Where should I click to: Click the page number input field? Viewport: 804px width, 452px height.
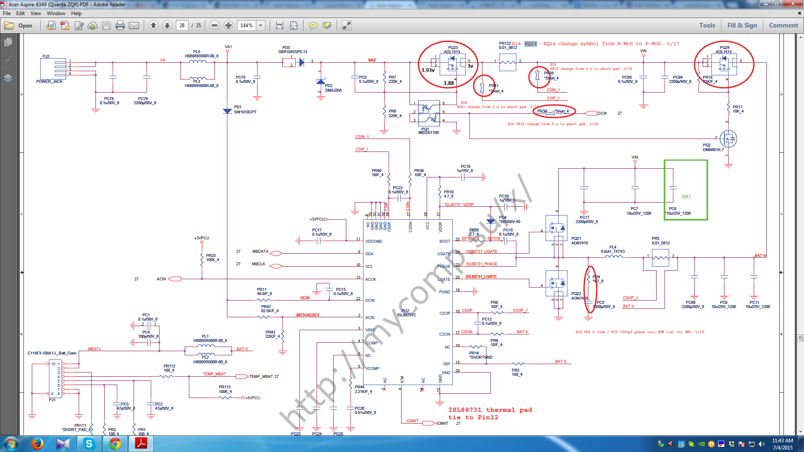pos(182,26)
